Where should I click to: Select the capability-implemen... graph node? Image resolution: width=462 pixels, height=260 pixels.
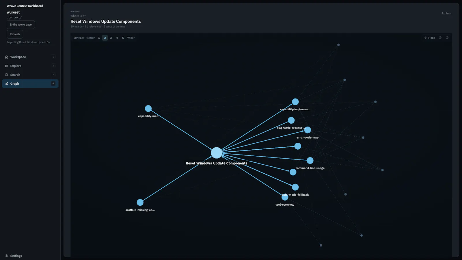[295, 102]
